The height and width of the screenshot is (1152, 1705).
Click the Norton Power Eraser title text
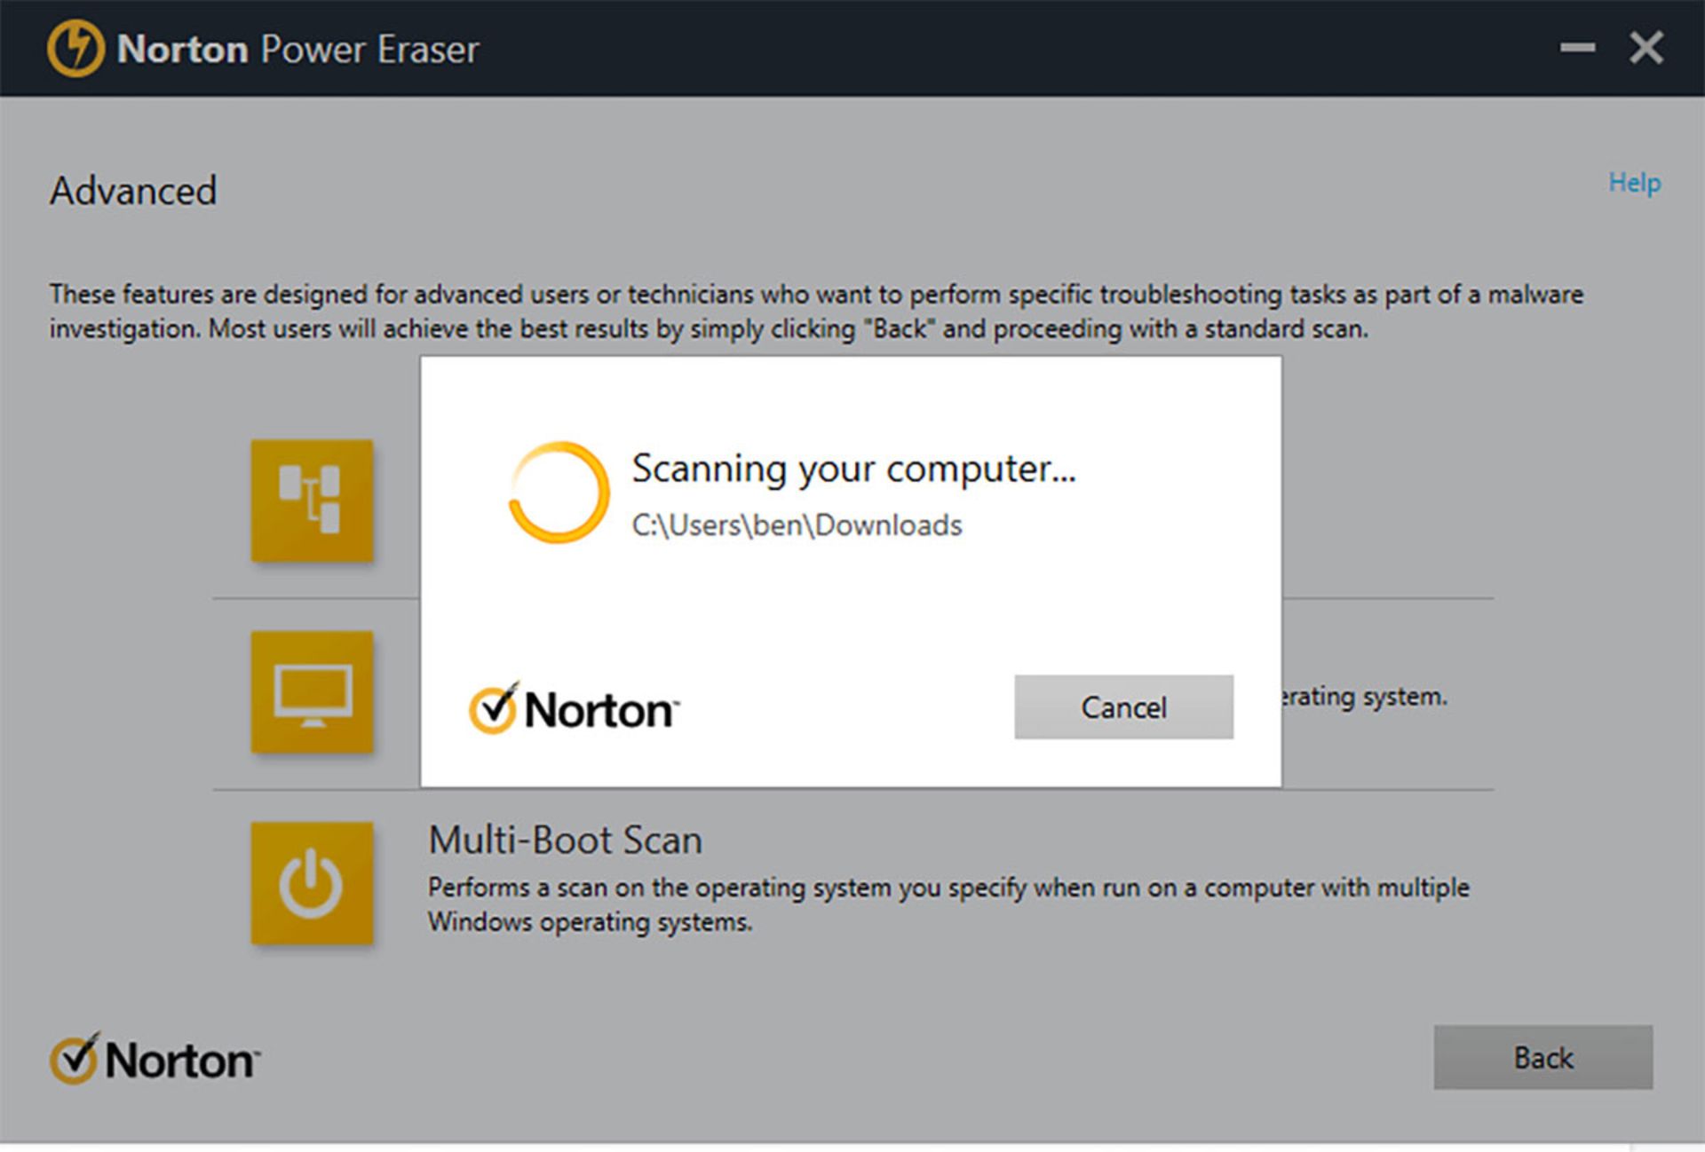tap(298, 49)
